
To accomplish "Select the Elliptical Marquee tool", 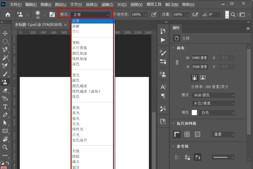I will tap(5, 42).
